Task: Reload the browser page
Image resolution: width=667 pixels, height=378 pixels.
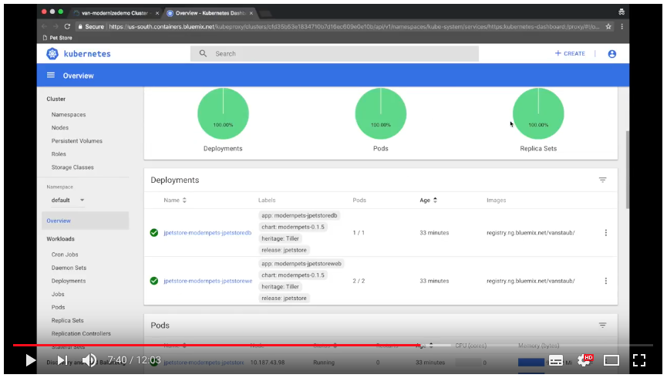Action: coord(67,26)
